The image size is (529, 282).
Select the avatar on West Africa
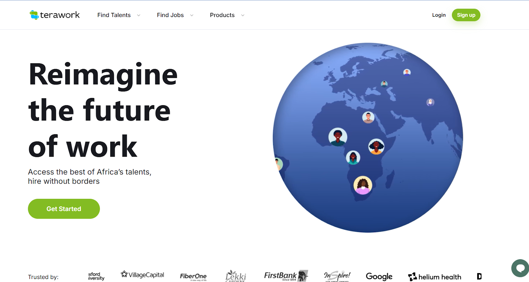click(338, 137)
